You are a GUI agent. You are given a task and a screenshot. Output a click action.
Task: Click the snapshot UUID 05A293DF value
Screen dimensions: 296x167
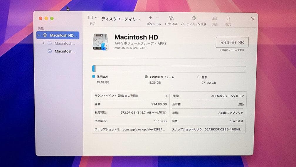click(x=223, y=129)
